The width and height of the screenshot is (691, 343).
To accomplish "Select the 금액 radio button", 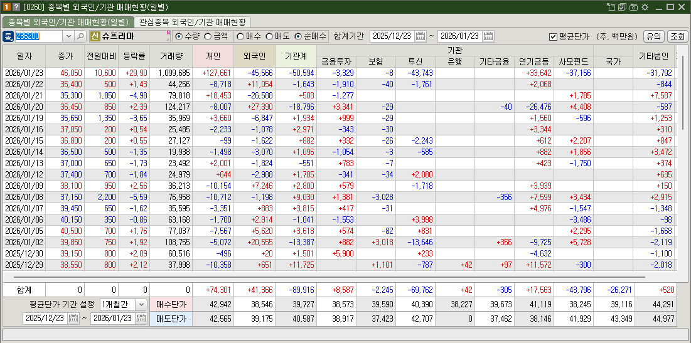I will 208,36.
